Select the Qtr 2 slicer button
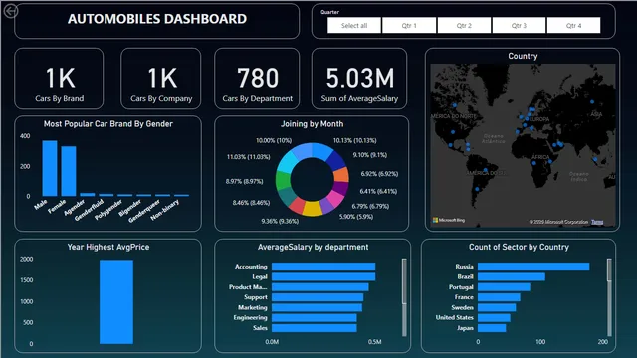The width and height of the screenshot is (637, 358). (464, 25)
